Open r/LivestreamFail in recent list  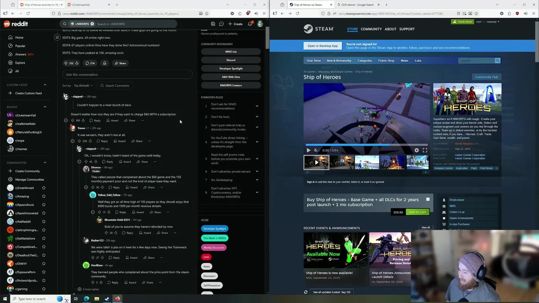tap(25, 115)
